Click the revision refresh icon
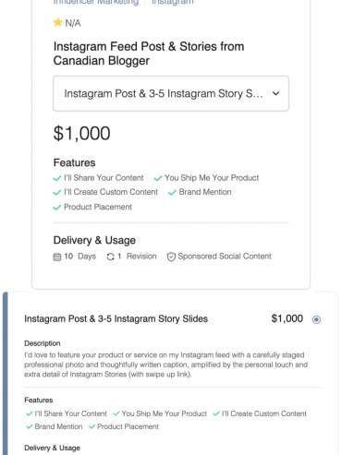Viewport: 342px width, 455px height. click(x=110, y=257)
